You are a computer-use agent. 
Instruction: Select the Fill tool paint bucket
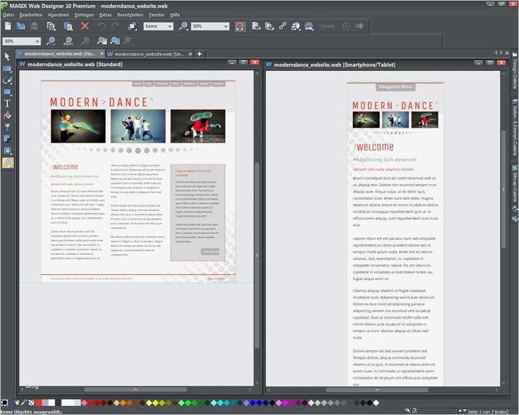click(x=7, y=115)
